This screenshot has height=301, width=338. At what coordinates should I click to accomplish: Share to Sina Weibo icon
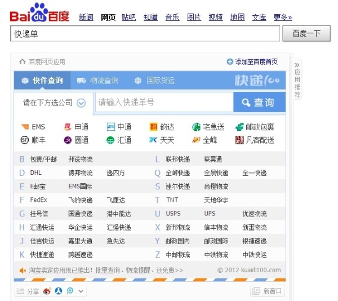coord(47,291)
